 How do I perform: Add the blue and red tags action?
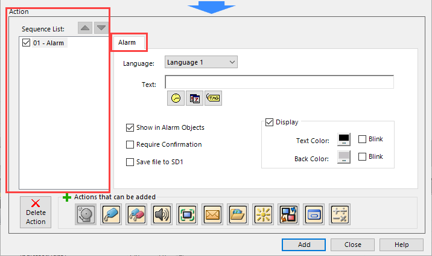[136, 214]
